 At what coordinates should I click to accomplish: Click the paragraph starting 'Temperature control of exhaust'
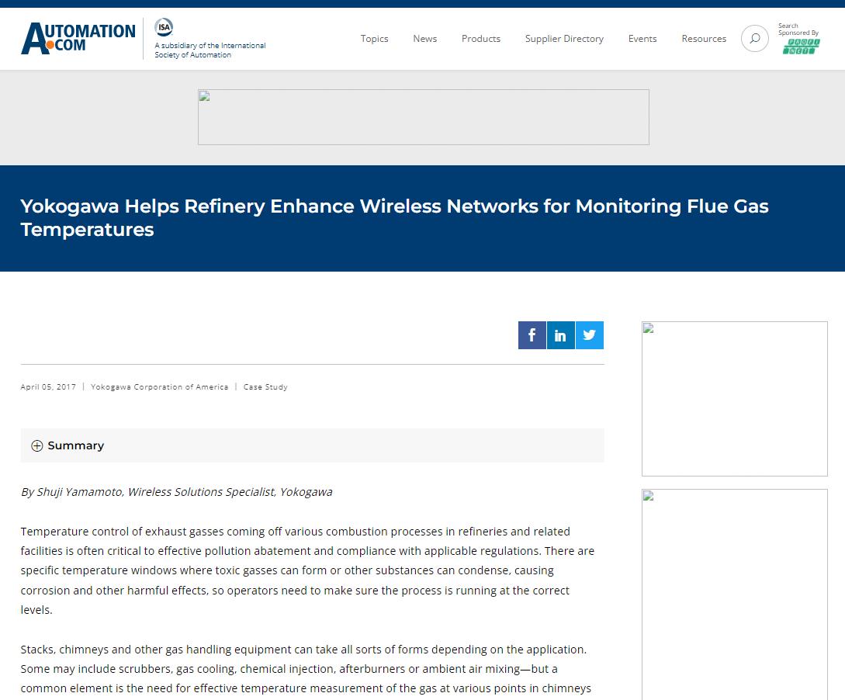[x=308, y=570]
